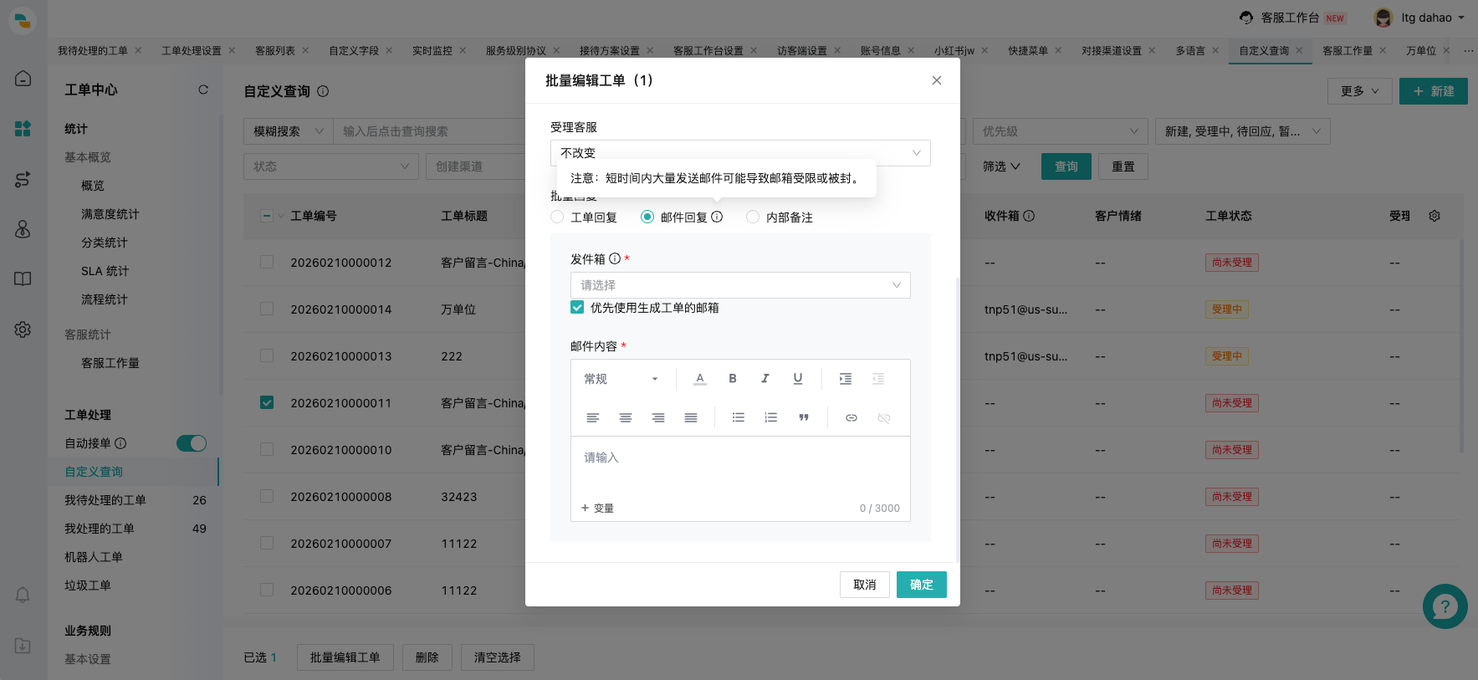Screen dimensions: 1478x680
Task: Click the increase indent icon
Action: coord(846,379)
